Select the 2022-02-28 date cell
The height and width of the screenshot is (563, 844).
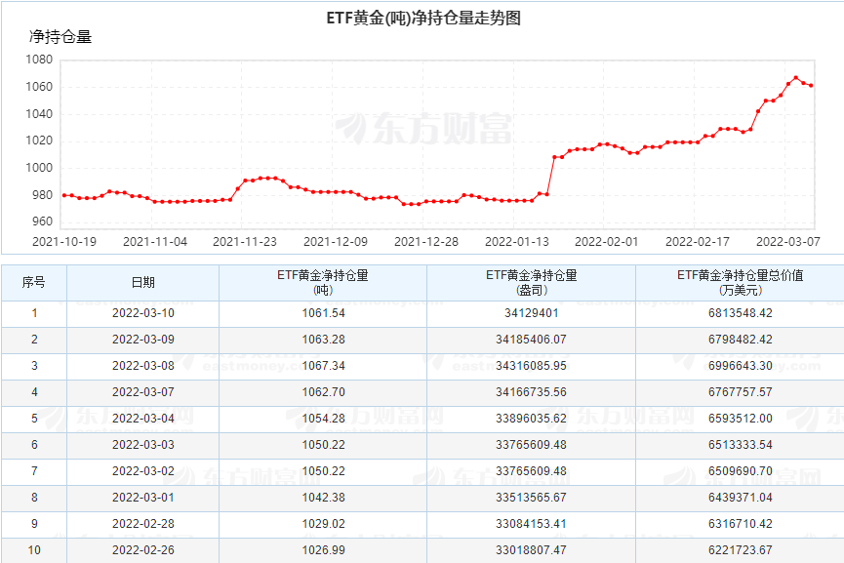(x=142, y=524)
